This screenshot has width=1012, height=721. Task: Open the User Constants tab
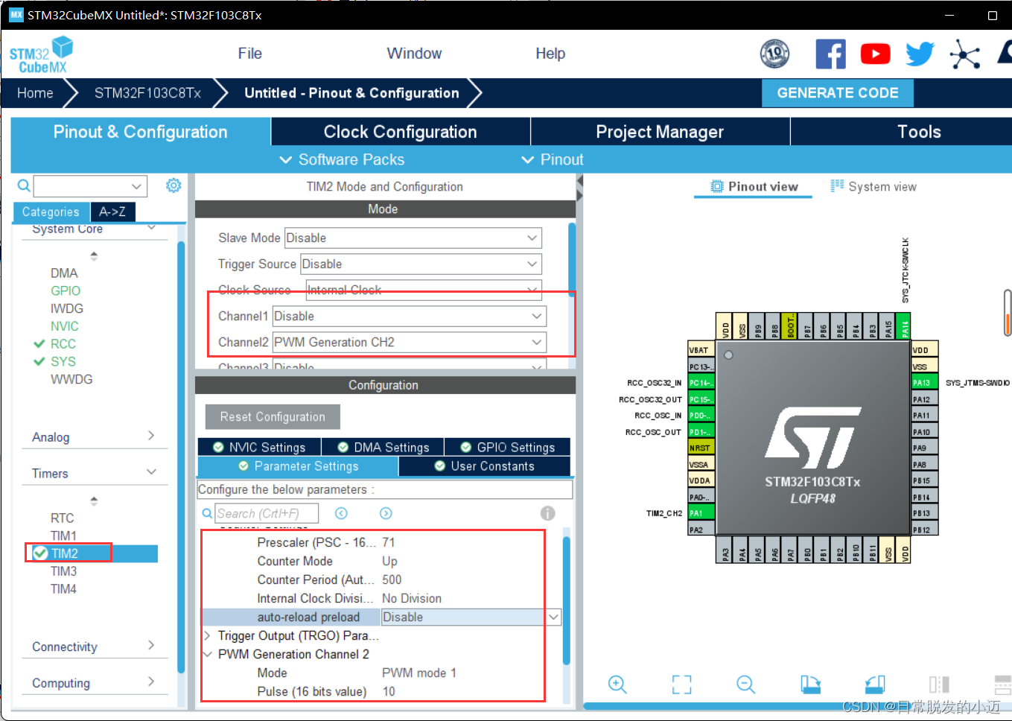485,466
